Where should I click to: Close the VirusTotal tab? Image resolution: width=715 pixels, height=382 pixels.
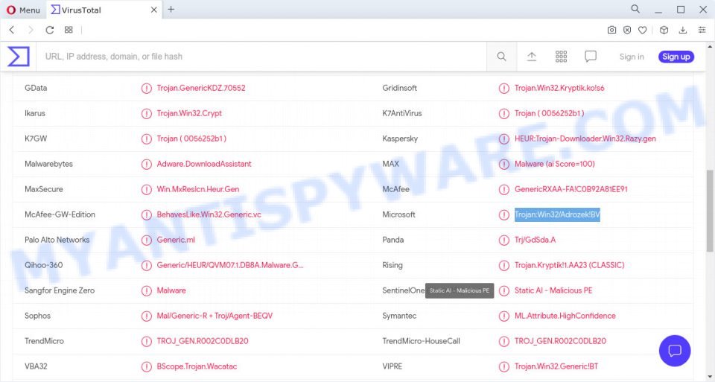tap(154, 10)
